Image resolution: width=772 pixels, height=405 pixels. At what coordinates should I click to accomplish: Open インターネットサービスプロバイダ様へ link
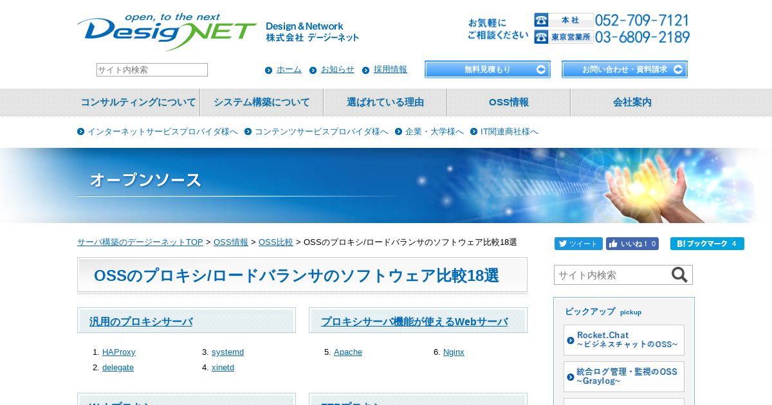pyautogui.click(x=163, y=132)
